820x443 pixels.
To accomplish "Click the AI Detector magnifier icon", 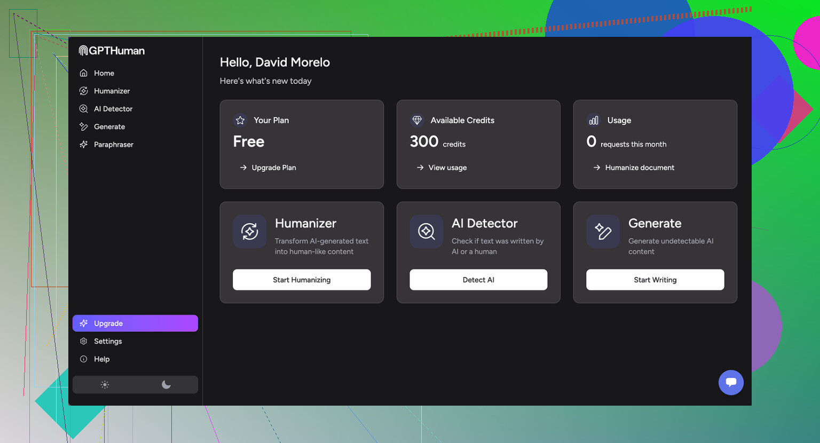I will pos(426,232).
